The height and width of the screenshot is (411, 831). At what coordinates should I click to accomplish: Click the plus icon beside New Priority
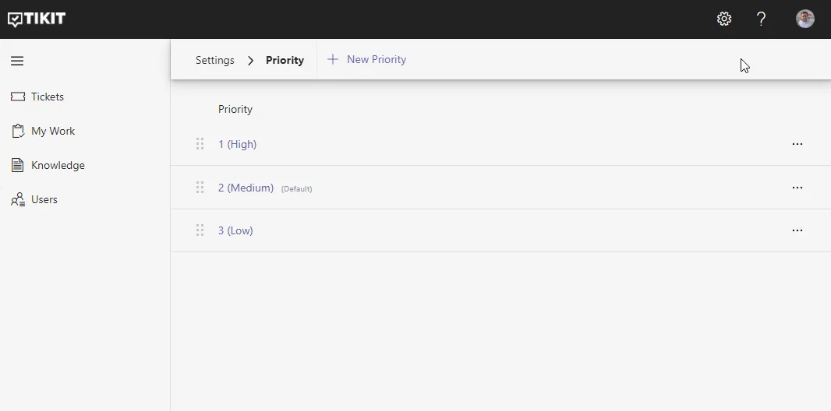(x=332, y=59)
